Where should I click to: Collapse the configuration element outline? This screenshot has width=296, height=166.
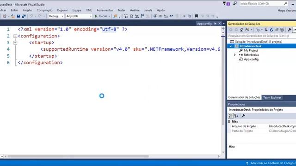[15, 36]
